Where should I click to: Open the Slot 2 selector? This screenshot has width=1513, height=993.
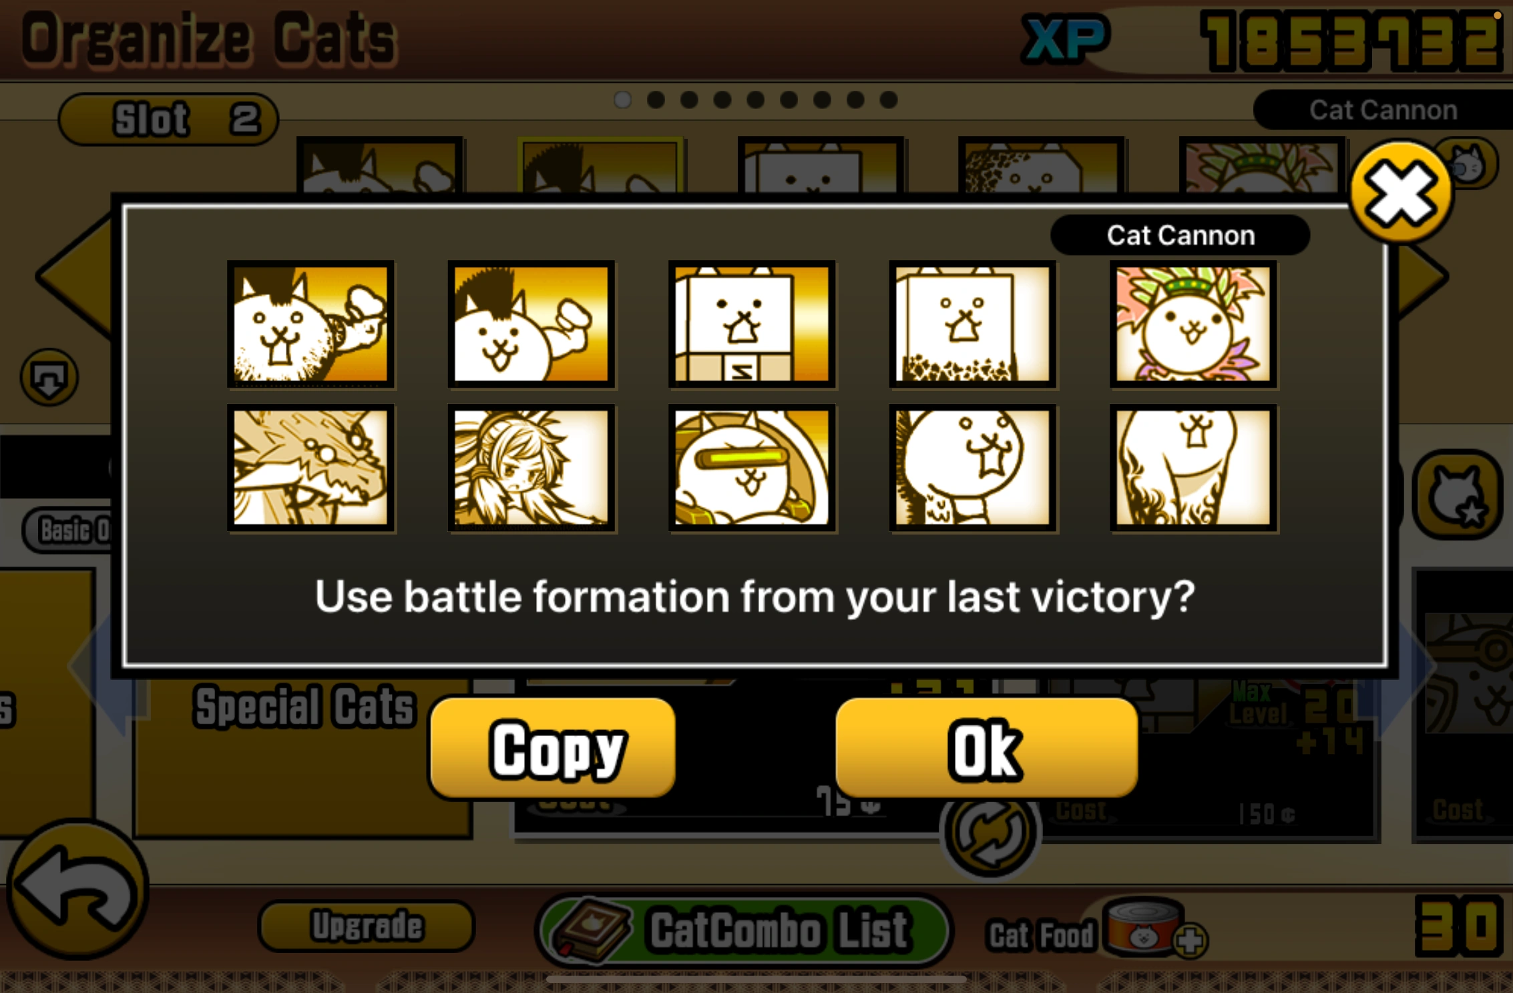tap(168, 119)
